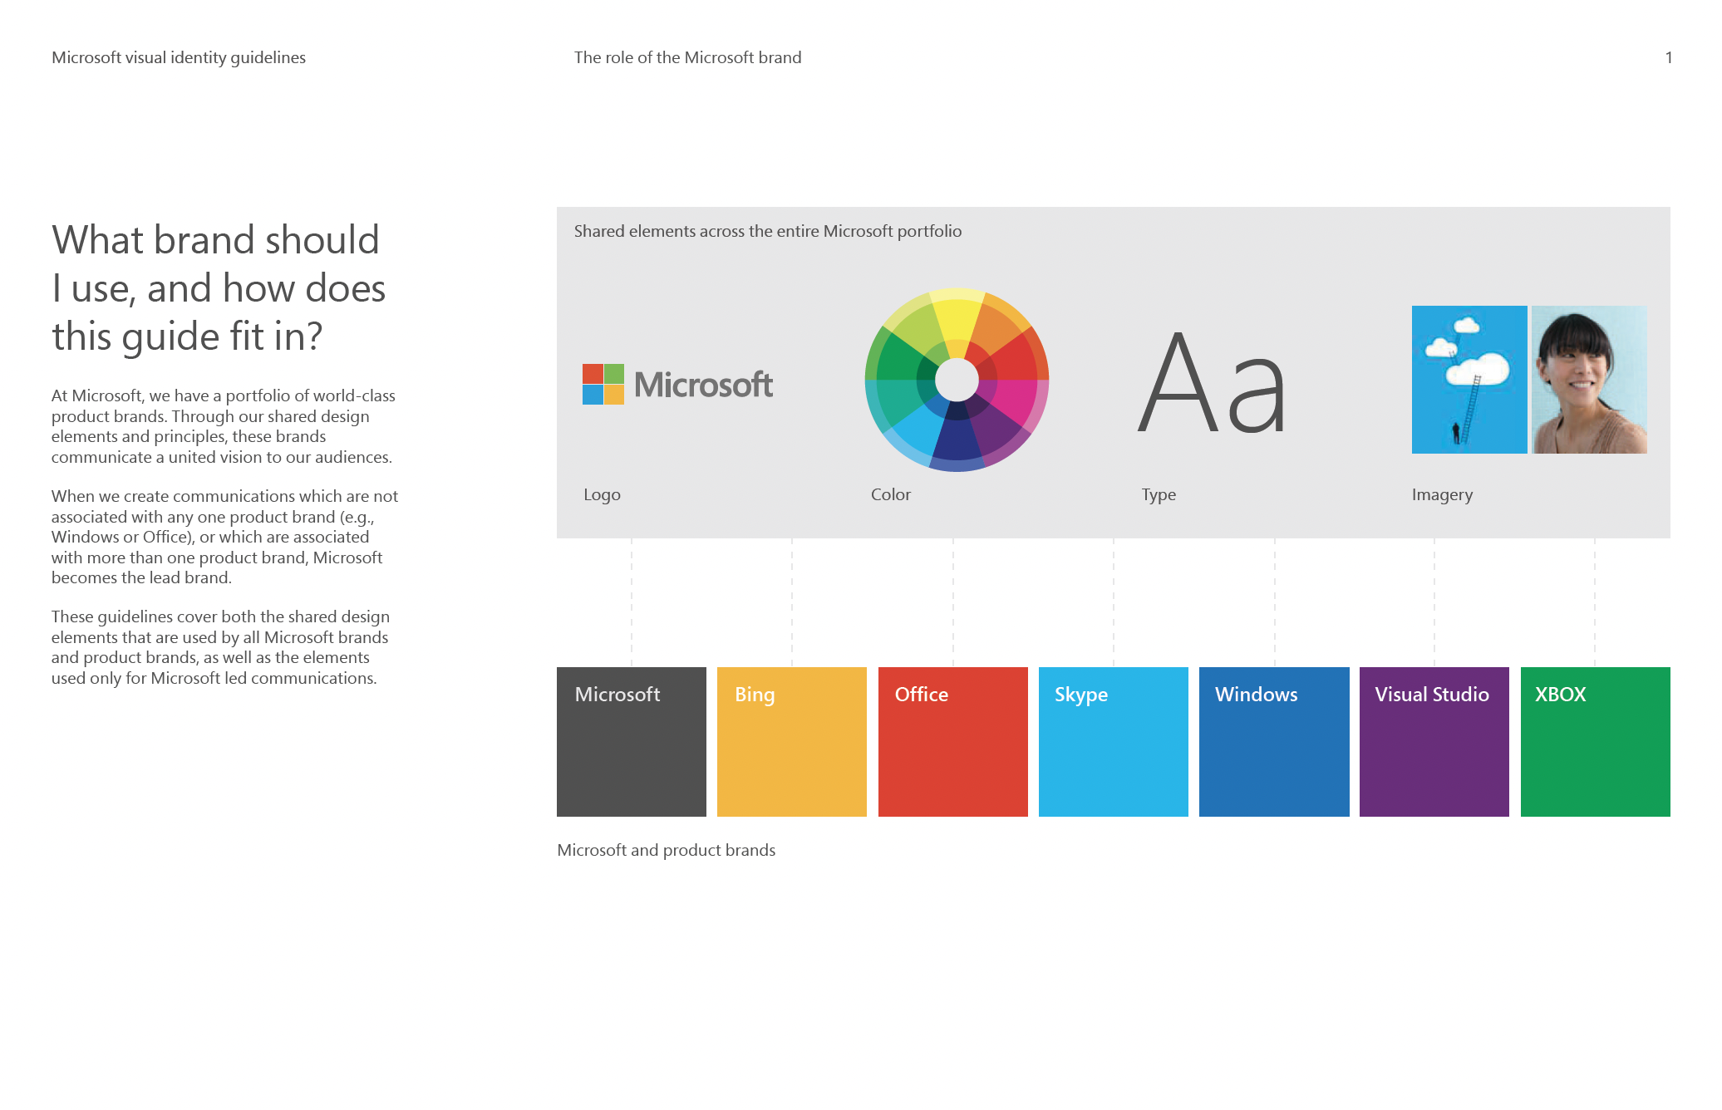Select the red Office brand tile

[953, 742]
